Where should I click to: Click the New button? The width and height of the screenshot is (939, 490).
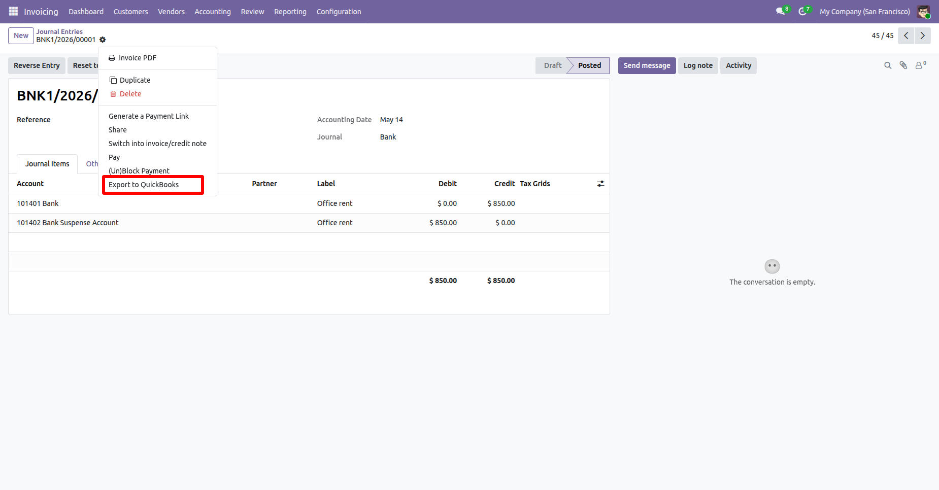point(21,36)
